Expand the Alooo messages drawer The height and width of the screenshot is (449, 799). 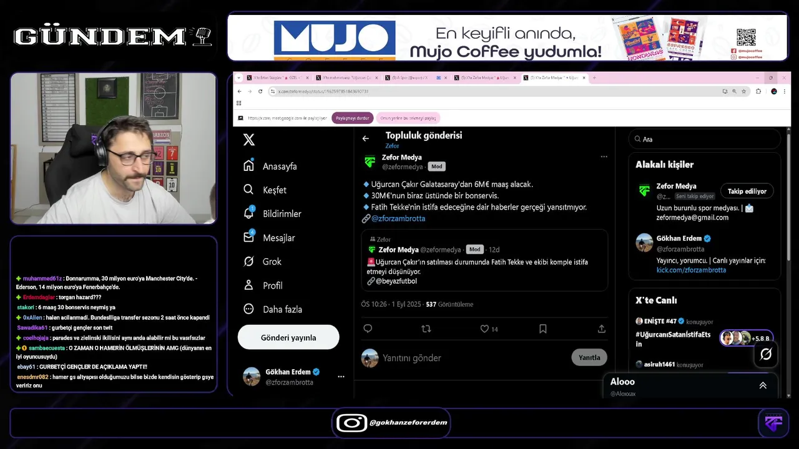763,385
